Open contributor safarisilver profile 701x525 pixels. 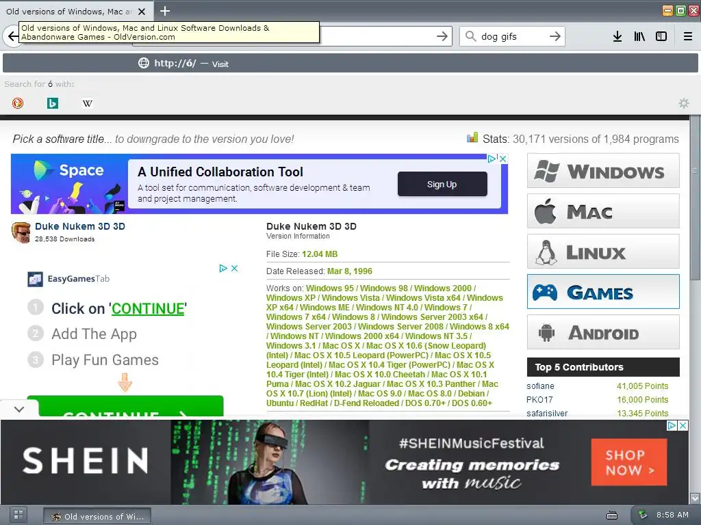click(x=547, y=414)
